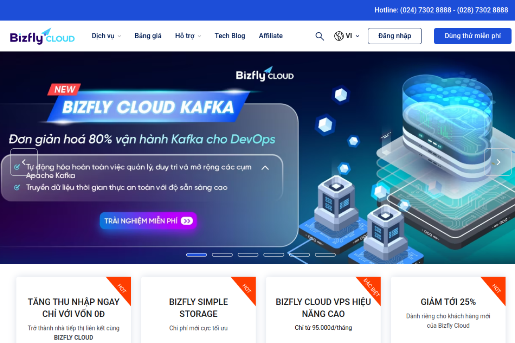
Task: Select the third banner slide indicator
Action: point(248,255)
